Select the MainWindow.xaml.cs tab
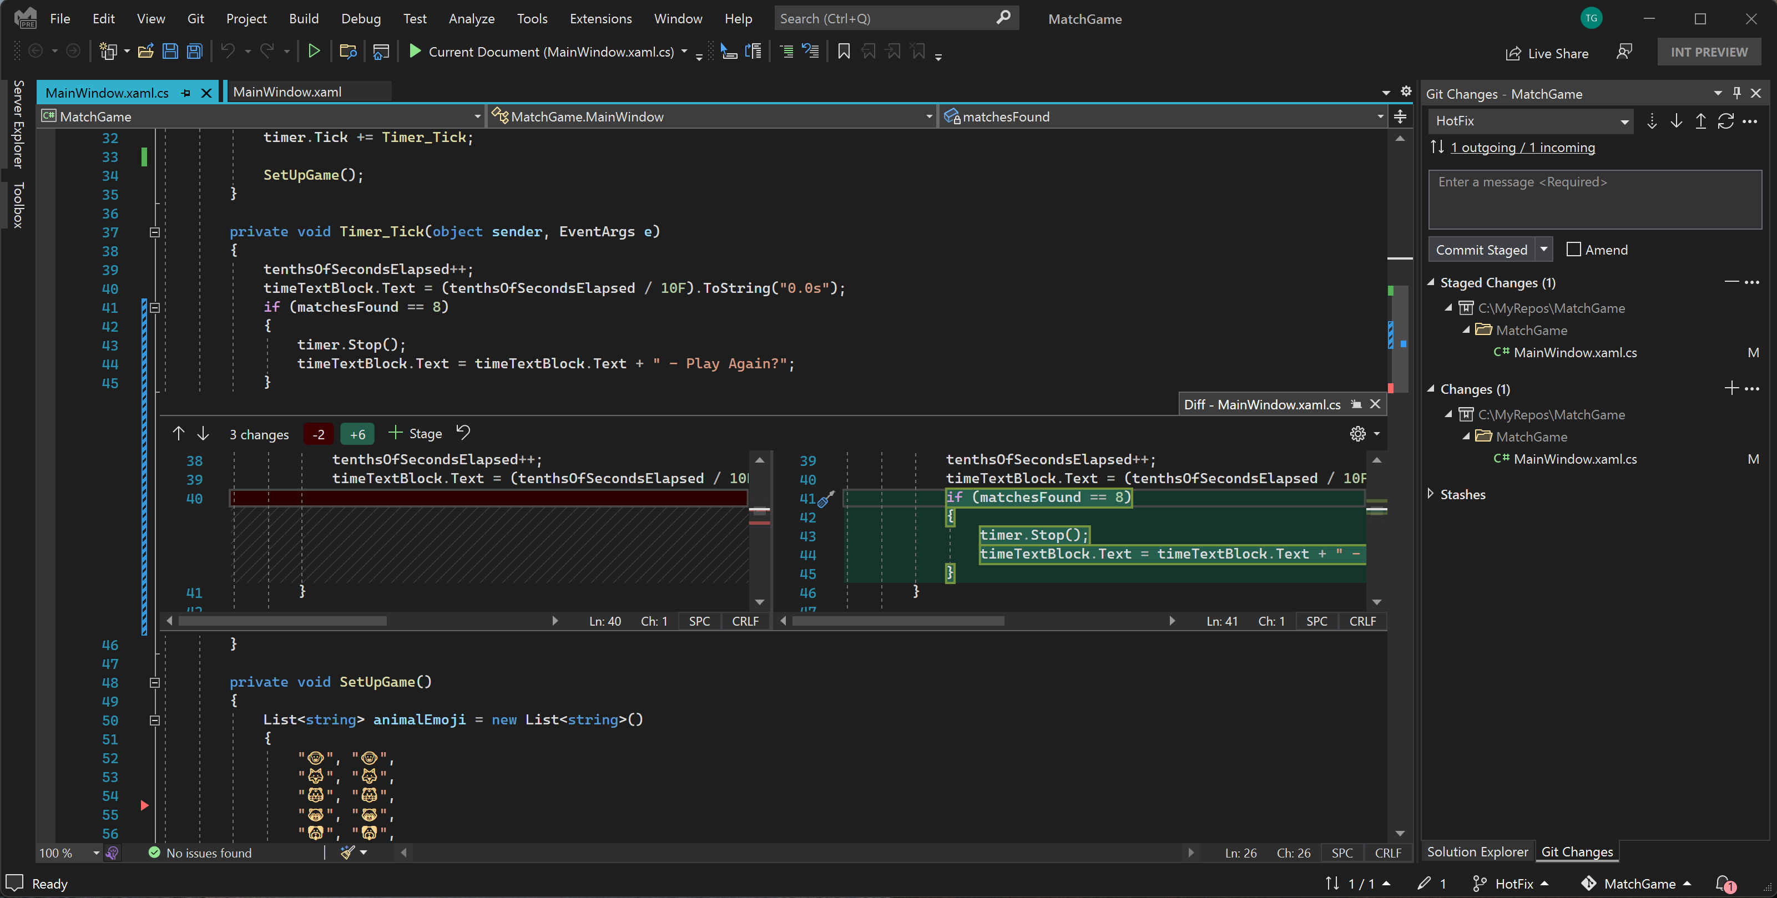Screen dimensions: 1777x898 pos(107,92)
